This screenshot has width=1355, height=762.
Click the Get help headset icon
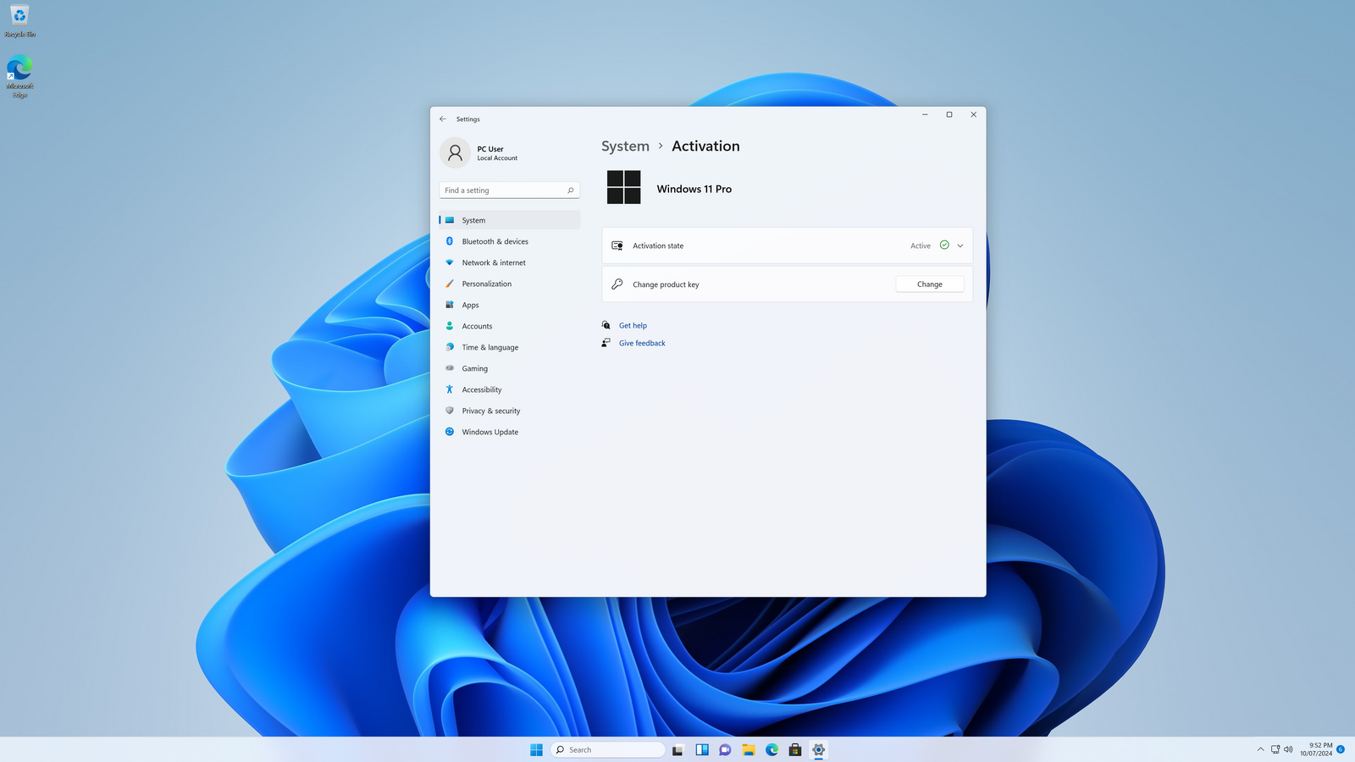[x=606, y=325]
